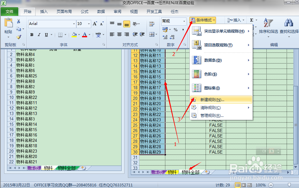Choose 管理规则 menu item
The height and width of the screenshot is (188, 299).
tap(221, 116)
